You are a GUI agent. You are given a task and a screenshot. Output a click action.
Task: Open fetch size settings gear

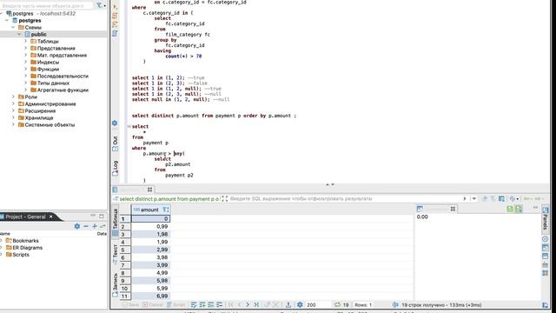coord(300,305)
